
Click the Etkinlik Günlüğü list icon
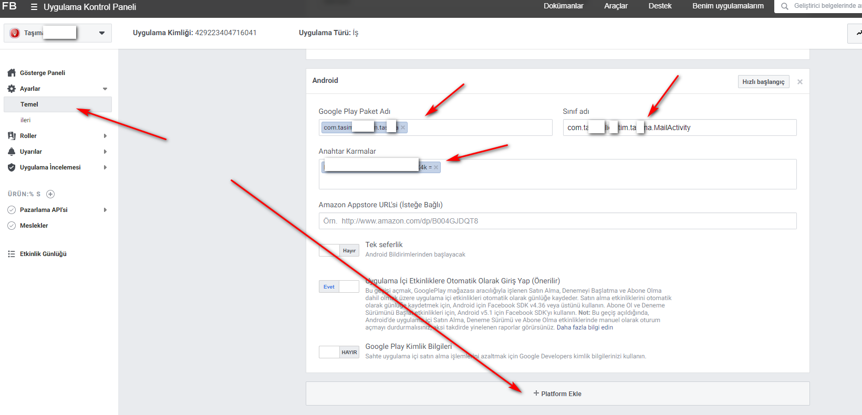point(12,254)
